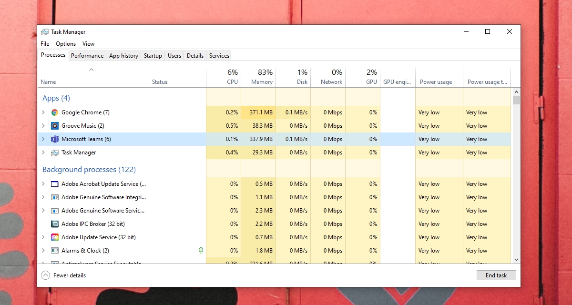This screenshot has width=572, height=305.
Task: Expand Adobe Acrobat Update Service entry
Action: 43,184
